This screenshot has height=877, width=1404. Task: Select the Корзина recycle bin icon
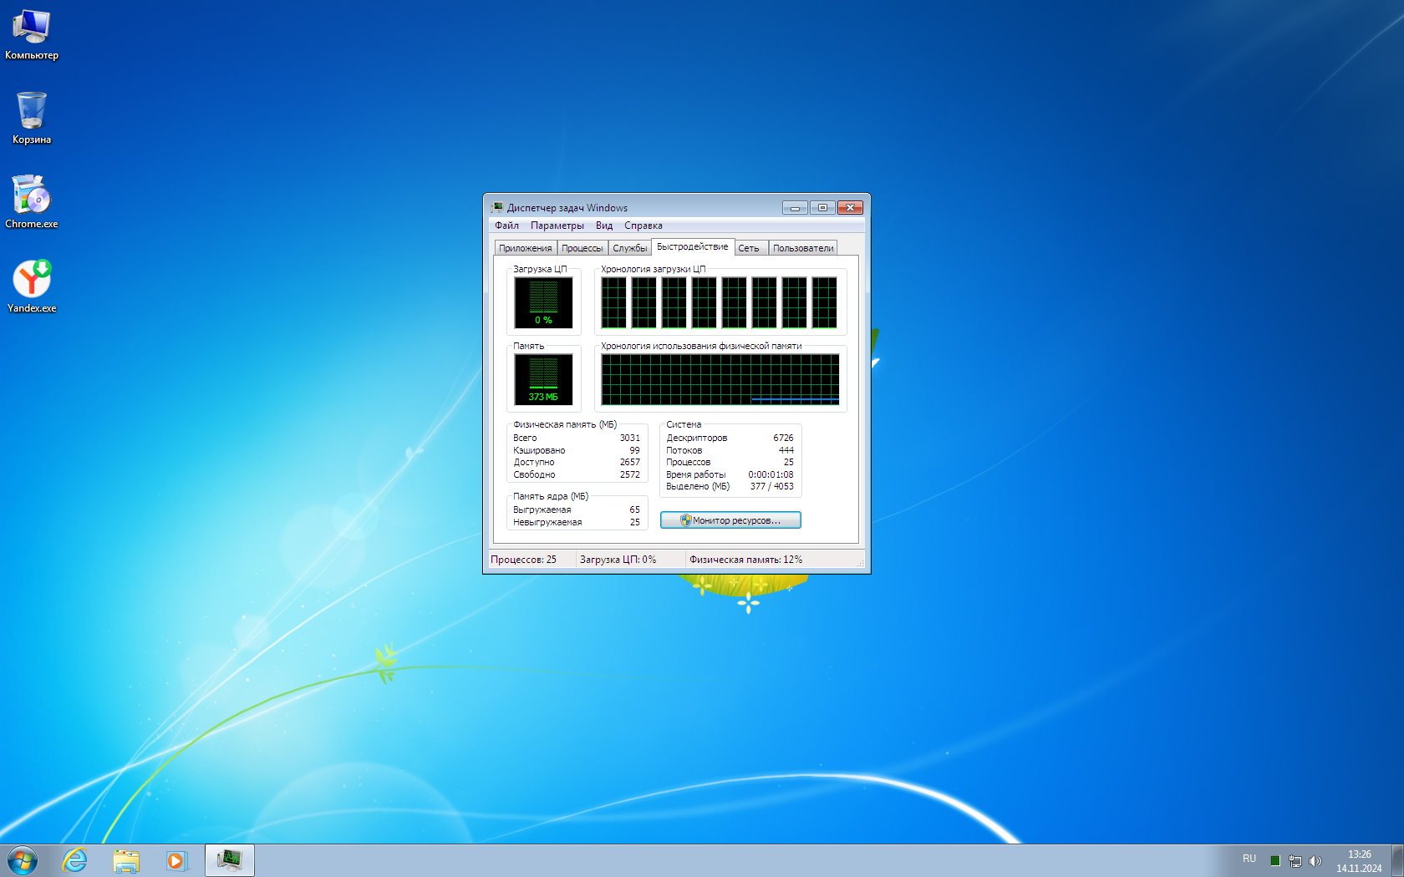31,117
